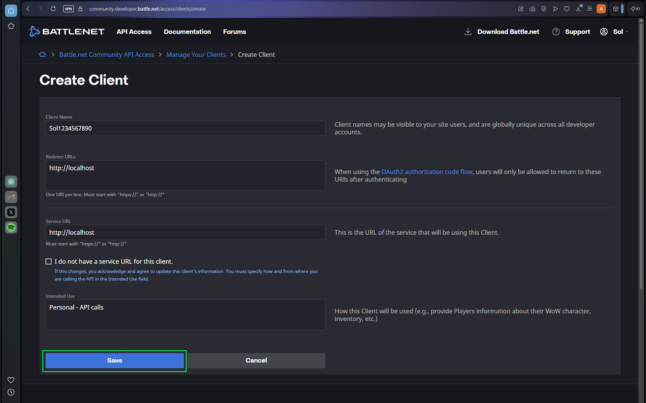
Task: Check 'I do not have a service URL'
Action: click(x=48, y=262)
